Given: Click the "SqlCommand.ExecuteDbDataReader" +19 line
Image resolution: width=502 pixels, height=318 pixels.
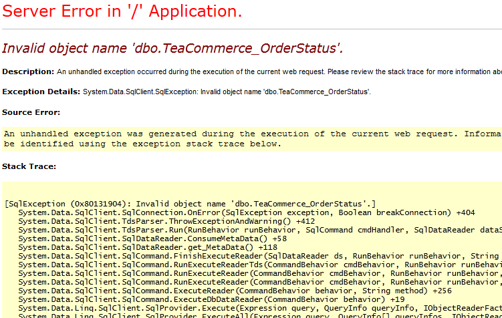Looking at the screenshot, I should click(211, 299).
